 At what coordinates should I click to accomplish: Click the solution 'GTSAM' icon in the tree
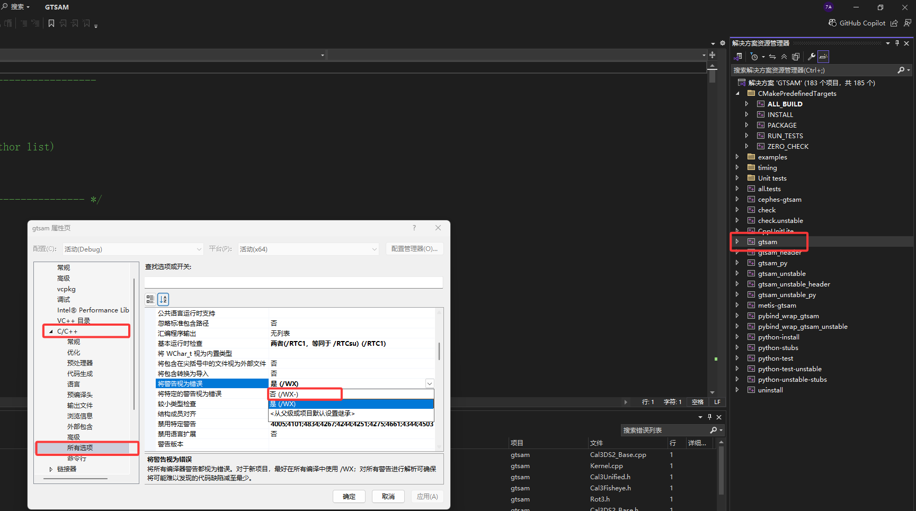(x=742, y=83)
